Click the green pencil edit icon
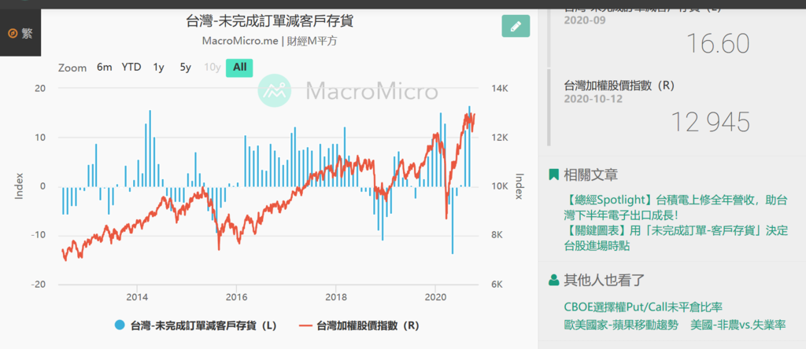 click(x=516, y=26)
